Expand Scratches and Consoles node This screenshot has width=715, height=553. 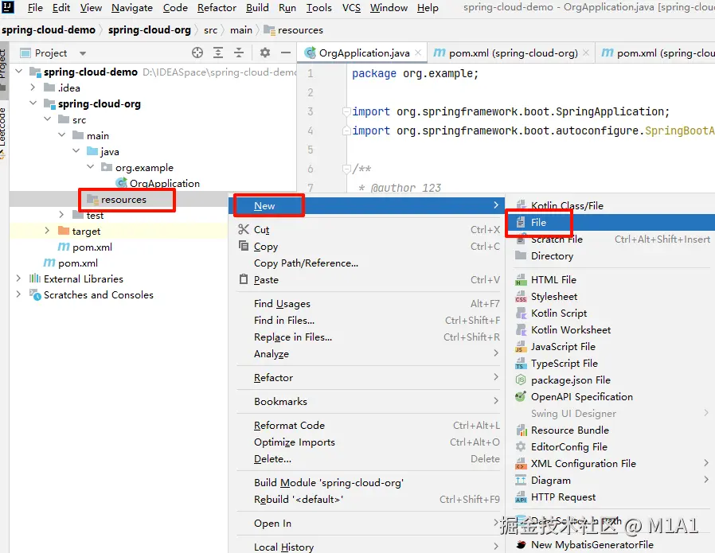pyautogui.click(x=18, y=294)
